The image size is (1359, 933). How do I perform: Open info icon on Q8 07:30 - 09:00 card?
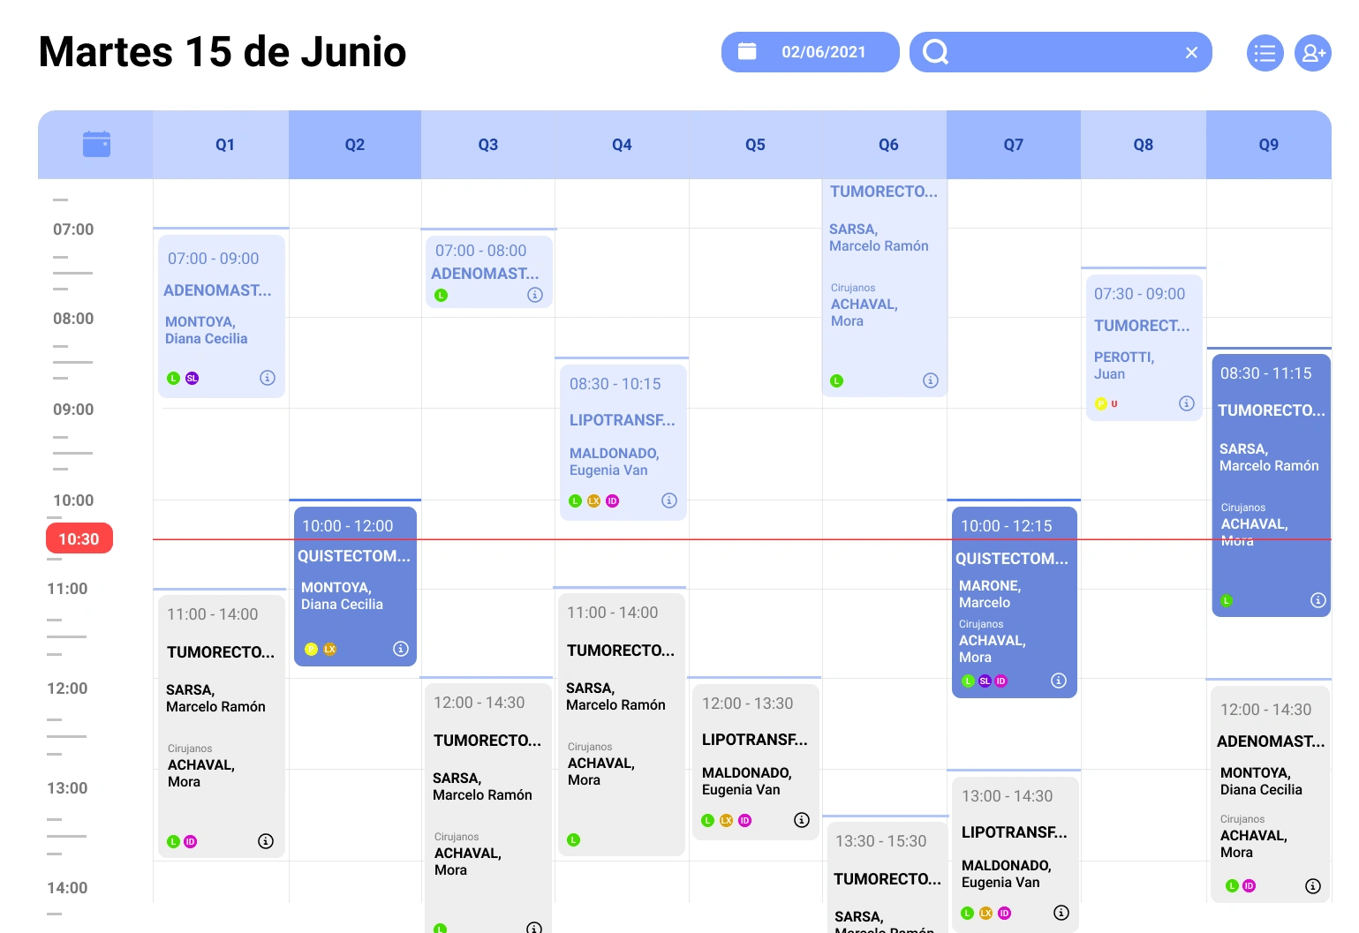pos(1187,403)
